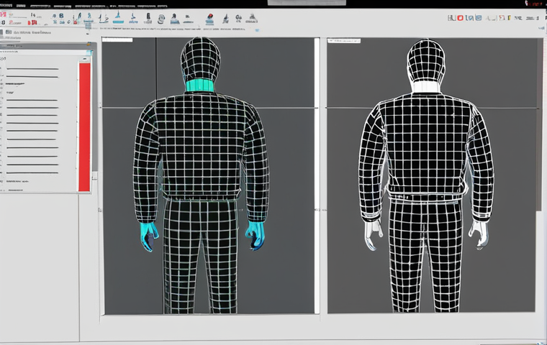
Task: Click the blue square icon beside the red circle
Action: pos(479,17)
